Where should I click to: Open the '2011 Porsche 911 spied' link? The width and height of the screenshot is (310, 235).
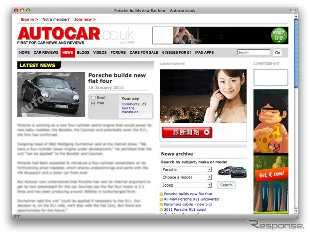(x=185, y=209)
